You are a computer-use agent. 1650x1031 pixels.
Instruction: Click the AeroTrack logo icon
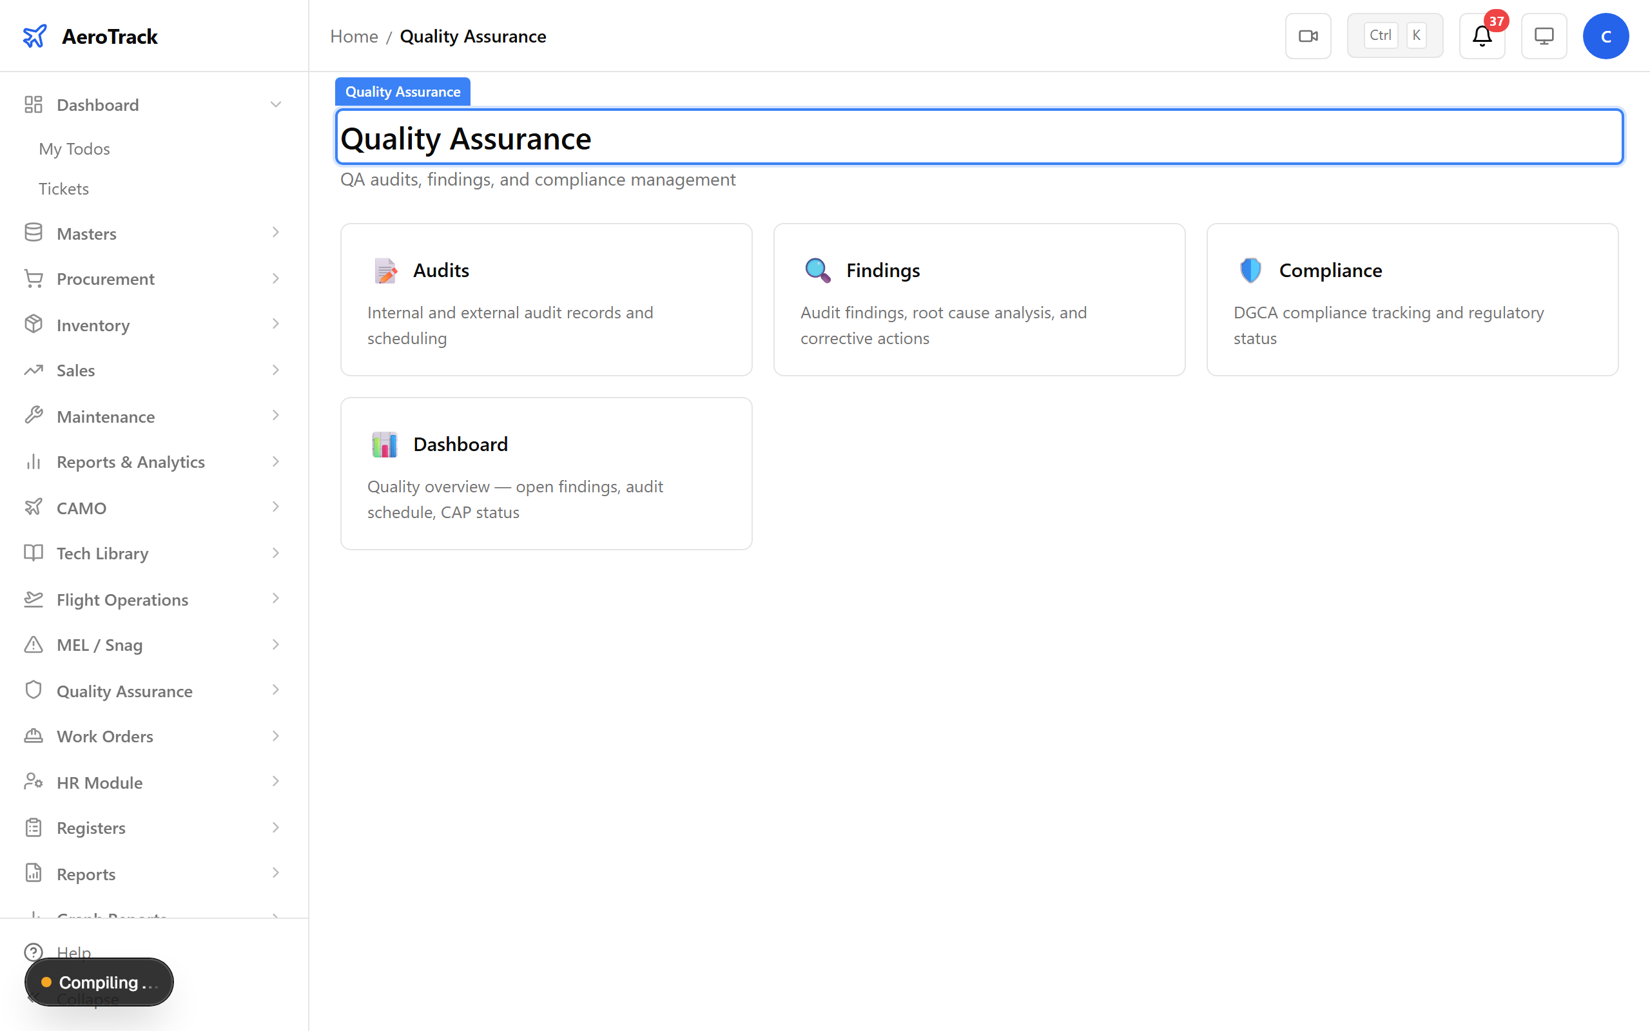[35, 35]
